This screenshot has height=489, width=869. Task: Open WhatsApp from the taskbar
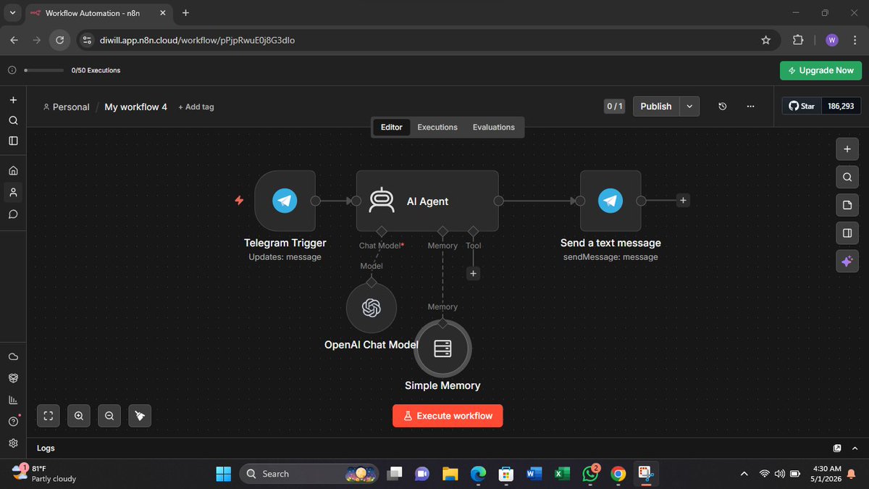point(590,474)
